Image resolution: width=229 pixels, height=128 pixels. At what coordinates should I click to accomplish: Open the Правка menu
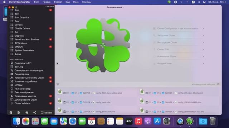point(47,2)
